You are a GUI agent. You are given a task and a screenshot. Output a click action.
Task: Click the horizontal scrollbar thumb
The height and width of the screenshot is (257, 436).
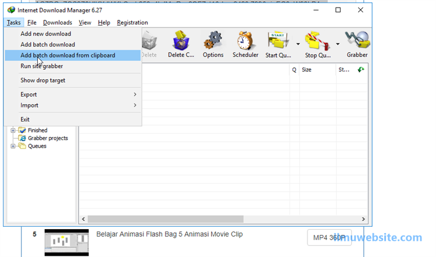tap(166, 219)
